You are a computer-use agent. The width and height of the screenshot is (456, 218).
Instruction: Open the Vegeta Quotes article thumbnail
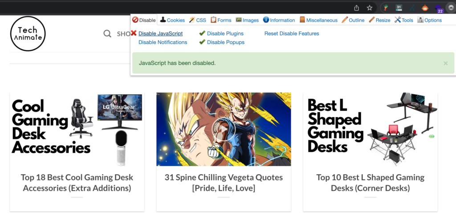[224, 129]
